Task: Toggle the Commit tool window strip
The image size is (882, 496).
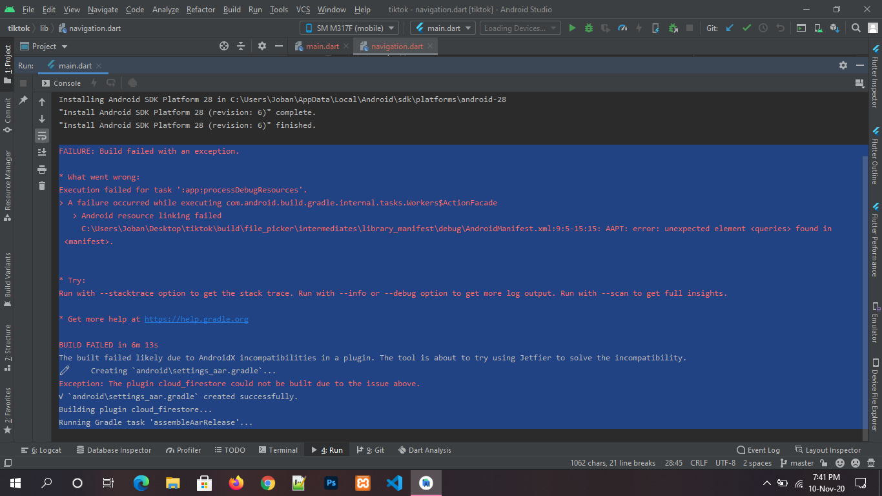Action: 7,115
